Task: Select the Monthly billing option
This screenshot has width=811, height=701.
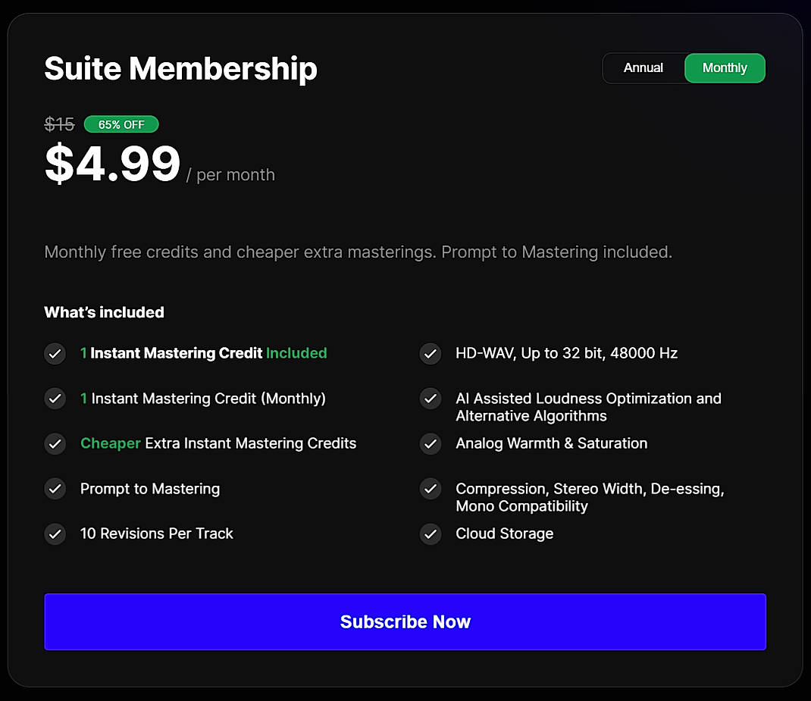Action: pyautogui.click(x=725, y=67)
